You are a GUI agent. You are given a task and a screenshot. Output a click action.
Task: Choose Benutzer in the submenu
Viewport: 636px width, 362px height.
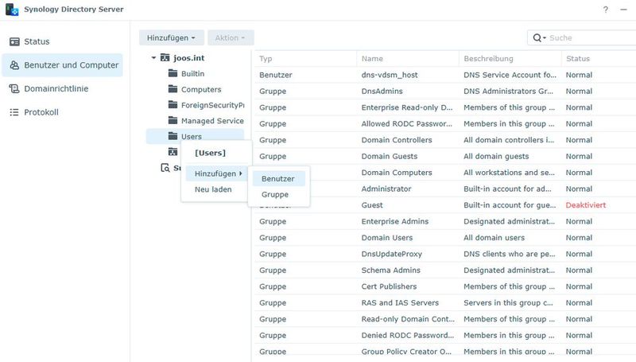[278, 178]
